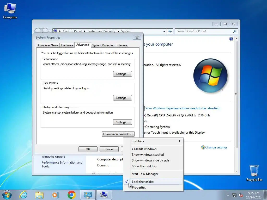Open the Control Panel help icon
Image resolution: width=267 pixels, height=200 pixels.
[x=231, y=39]
